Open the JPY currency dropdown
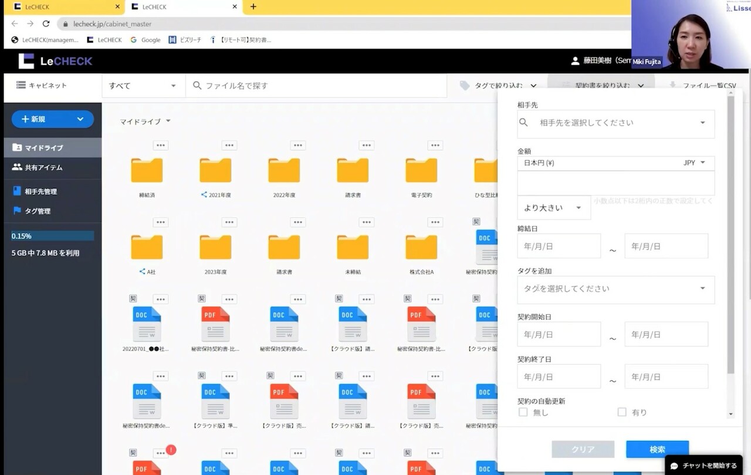Screen dimensions: 751x475 click(x=695, y=163)
